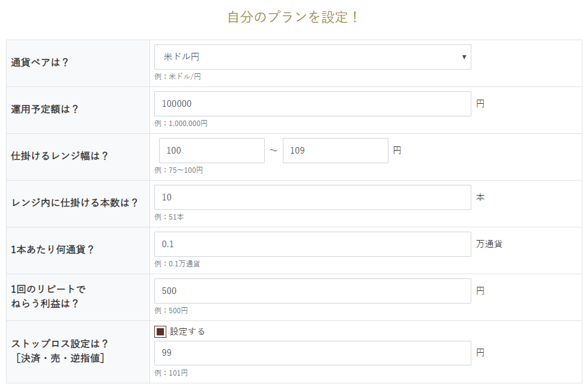Click the range upper bound field 109
The width and height of the screenshot is (586, 390).
pos(335,151)
